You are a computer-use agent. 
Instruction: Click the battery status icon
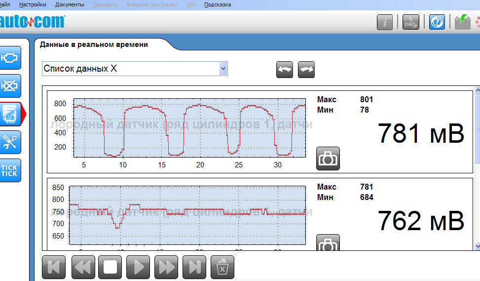pos(463,22)
